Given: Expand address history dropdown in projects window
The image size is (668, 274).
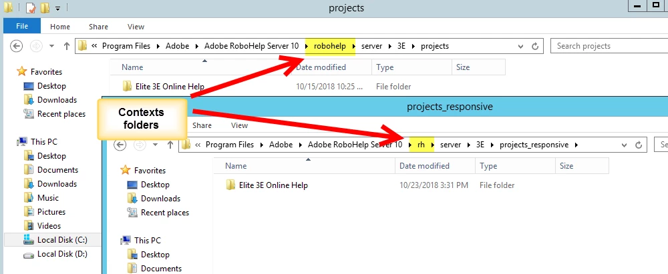Looking at the screenshot, I should pyautogui.click(x=520, y=46).
